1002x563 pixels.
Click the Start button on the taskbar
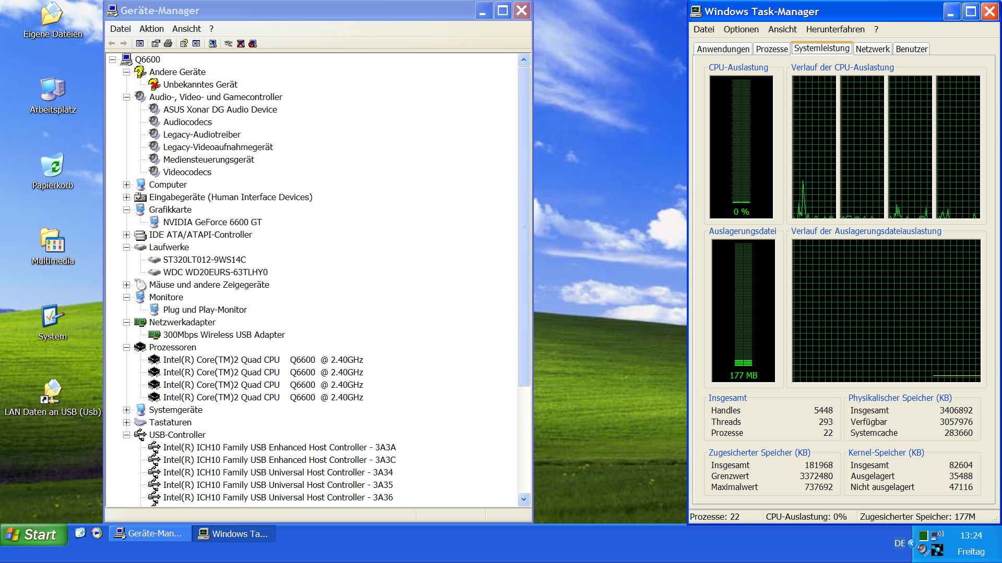click(34, 534)
